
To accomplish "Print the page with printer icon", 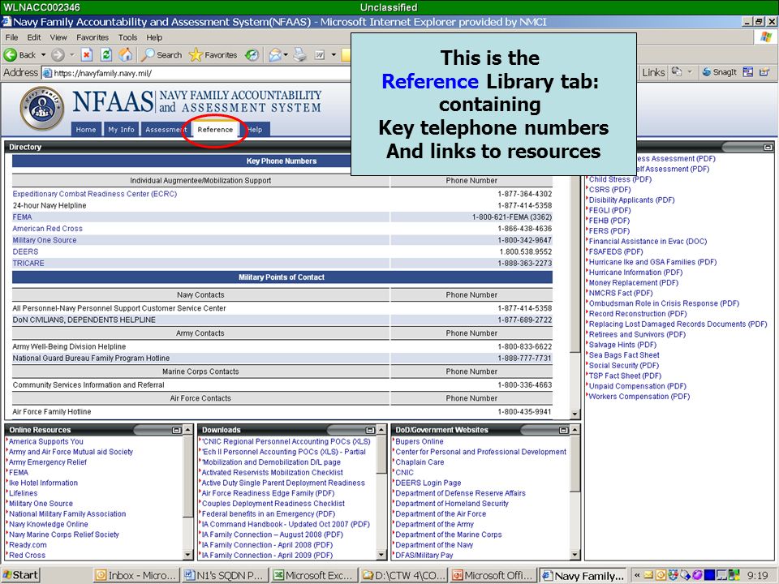I will point(299,55).
